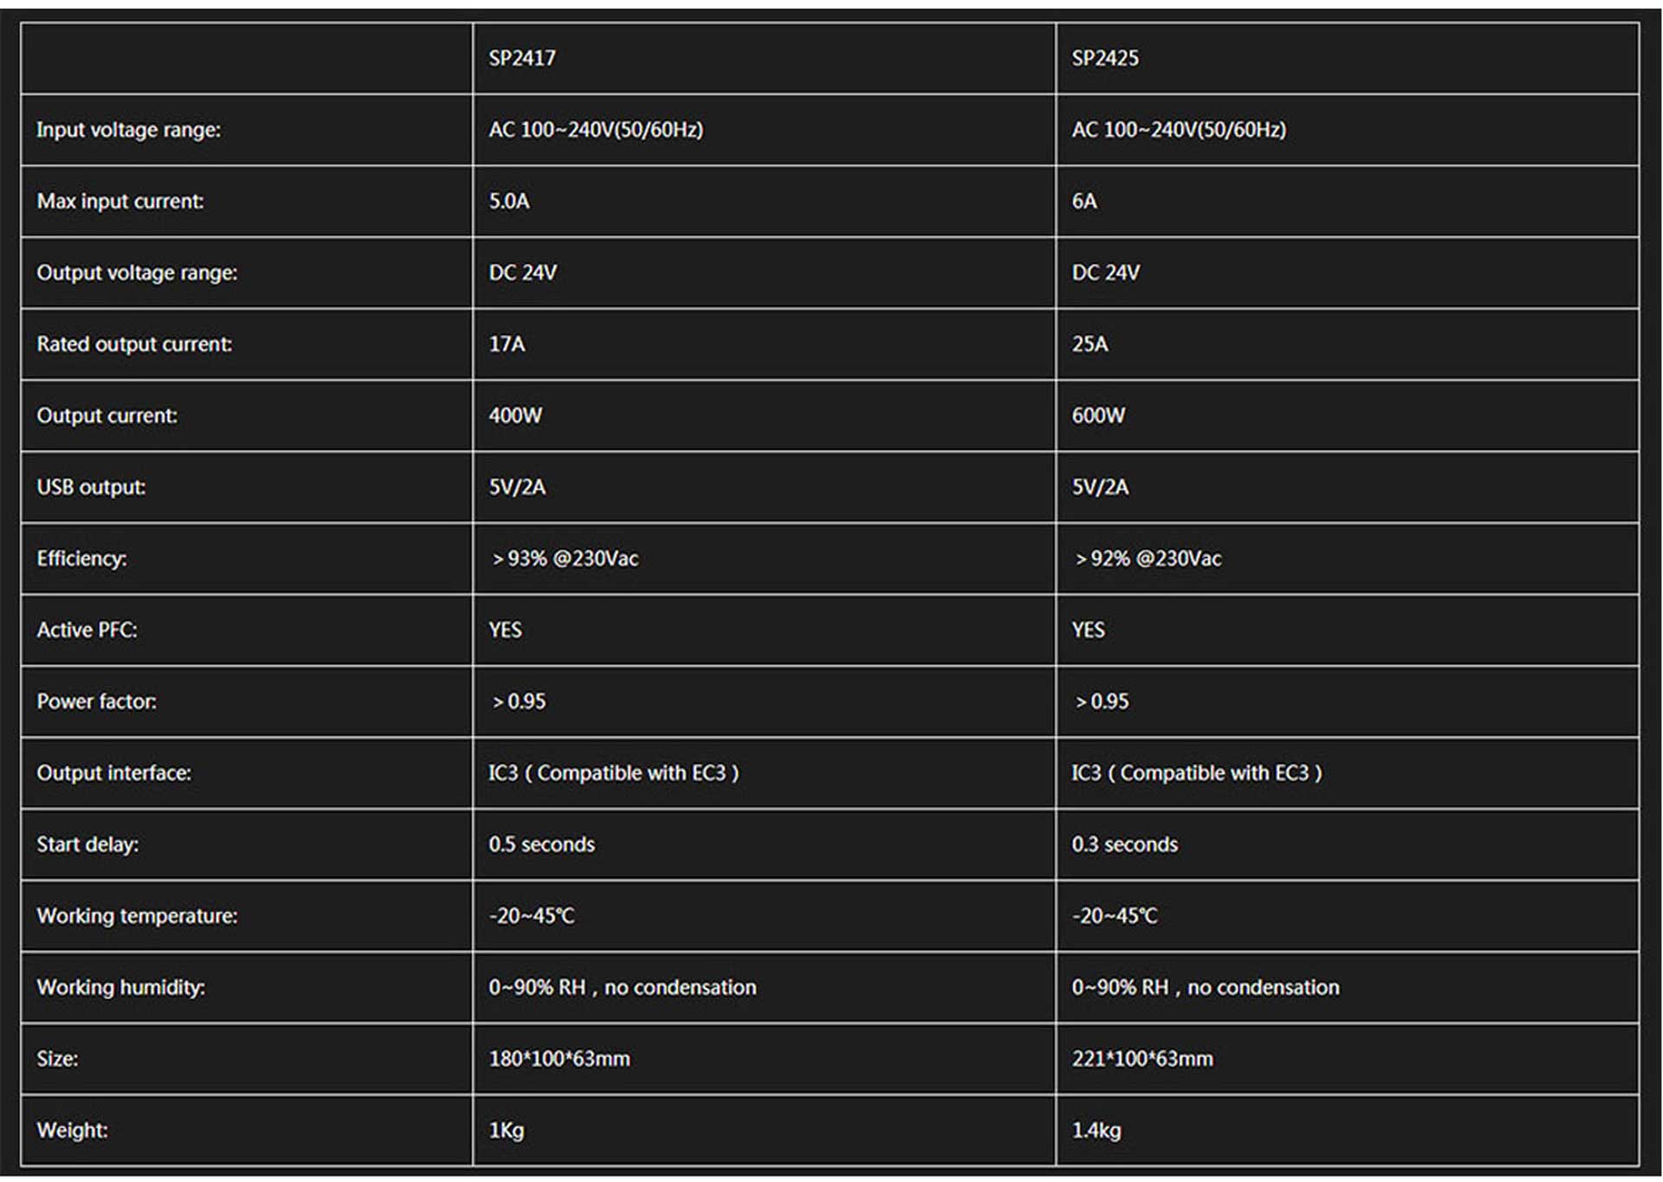Select the 5.0A max input current value
The image size is (1663, 1182).
tap(509, 201)
